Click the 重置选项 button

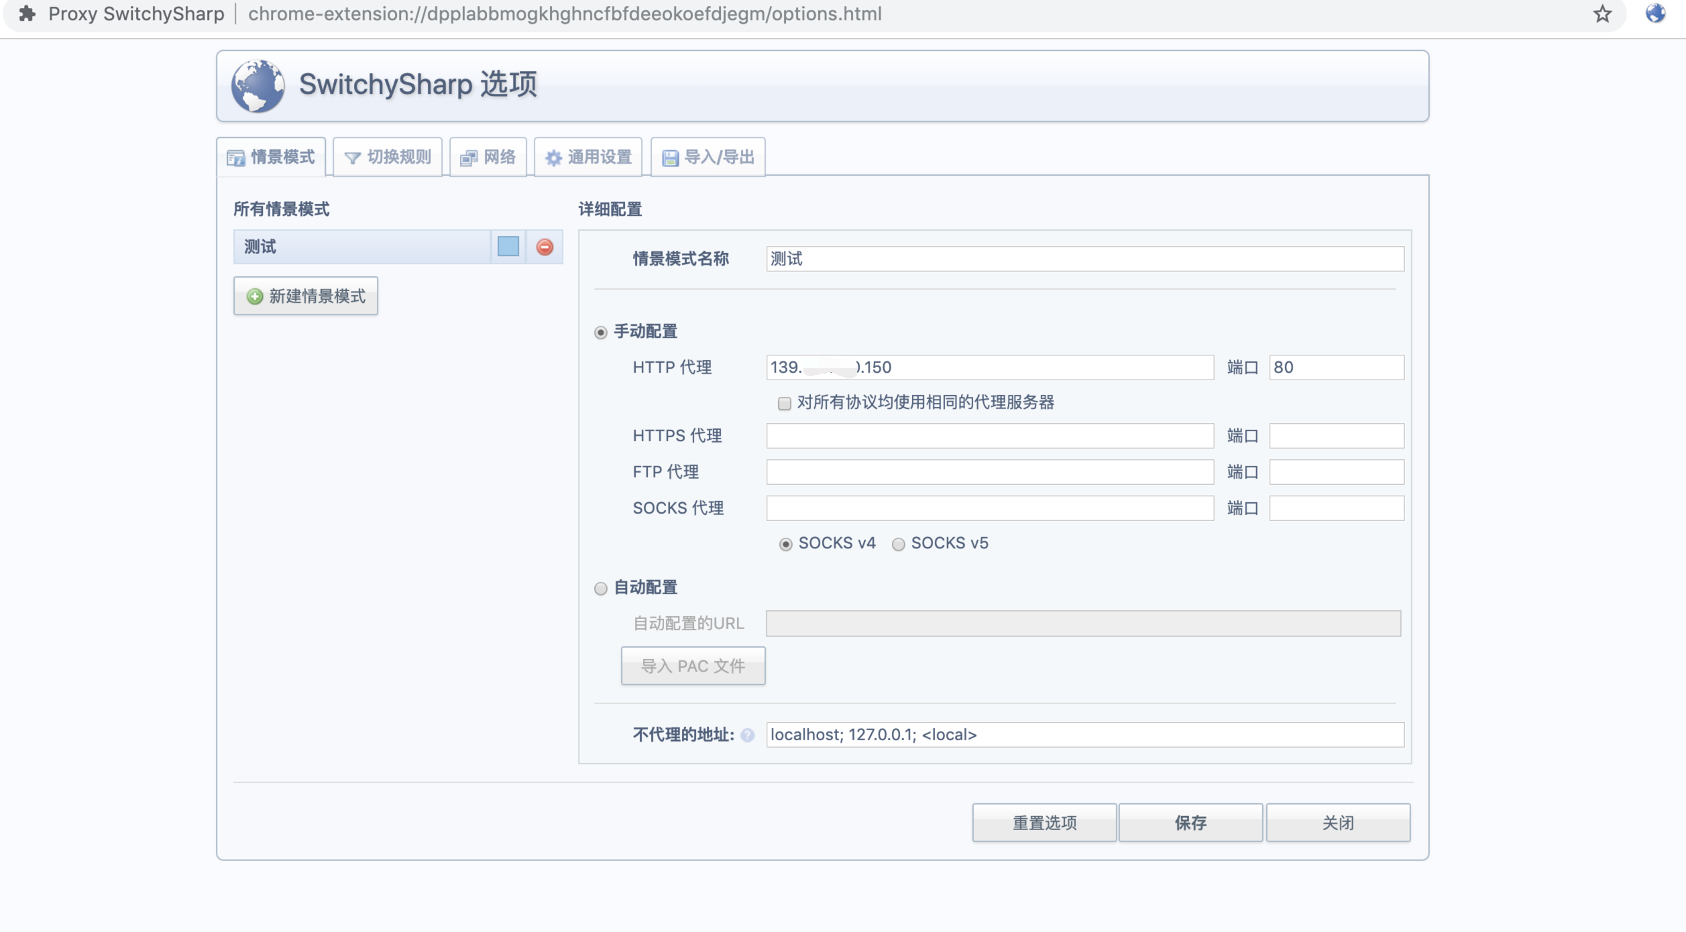1044,823
